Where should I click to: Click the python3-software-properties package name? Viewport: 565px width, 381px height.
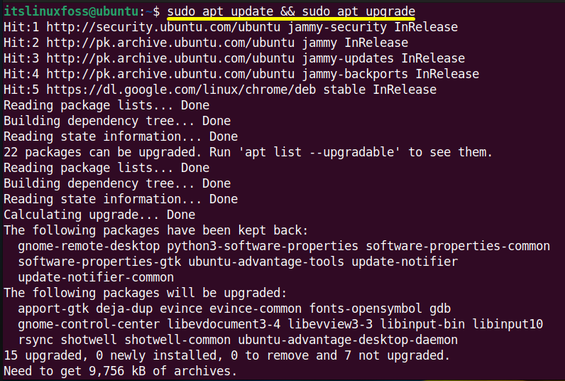(x=263, y=246)
